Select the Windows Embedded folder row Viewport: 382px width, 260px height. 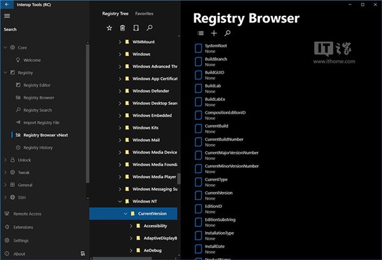(134, 115)
